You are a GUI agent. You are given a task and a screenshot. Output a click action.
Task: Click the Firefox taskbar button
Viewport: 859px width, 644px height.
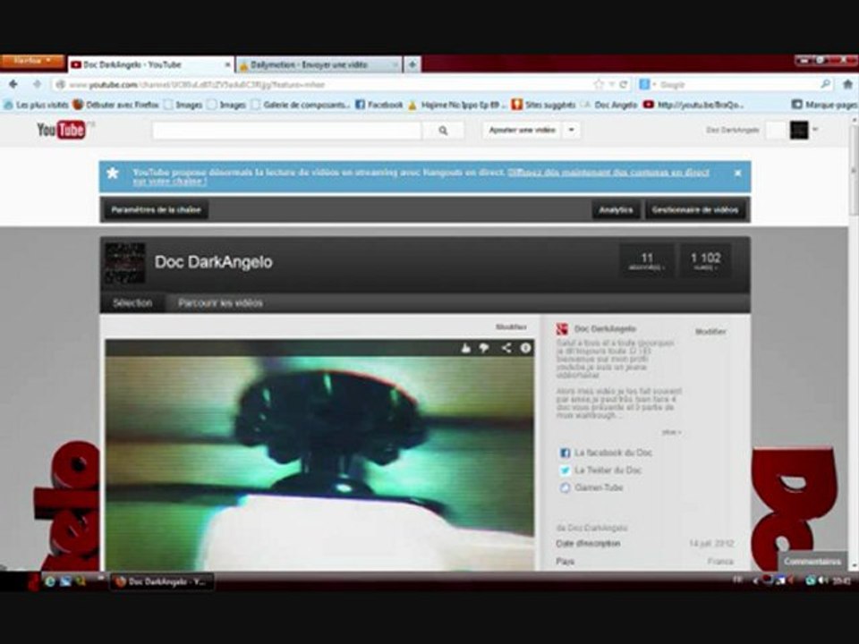(162, 581)
